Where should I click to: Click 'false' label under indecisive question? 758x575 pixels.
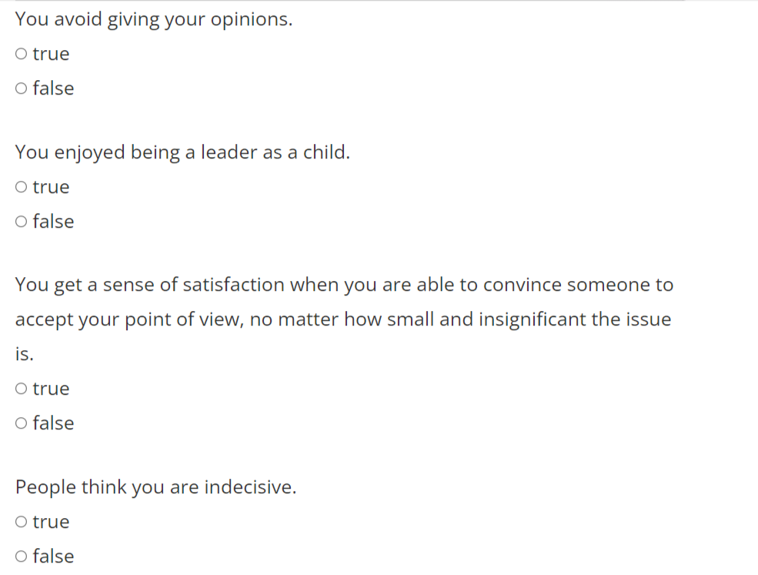[53, 556]
